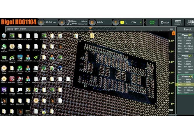194x116 pixels.
Task: Select the Vavg(C1) measurement result
Action: point(186,43)
